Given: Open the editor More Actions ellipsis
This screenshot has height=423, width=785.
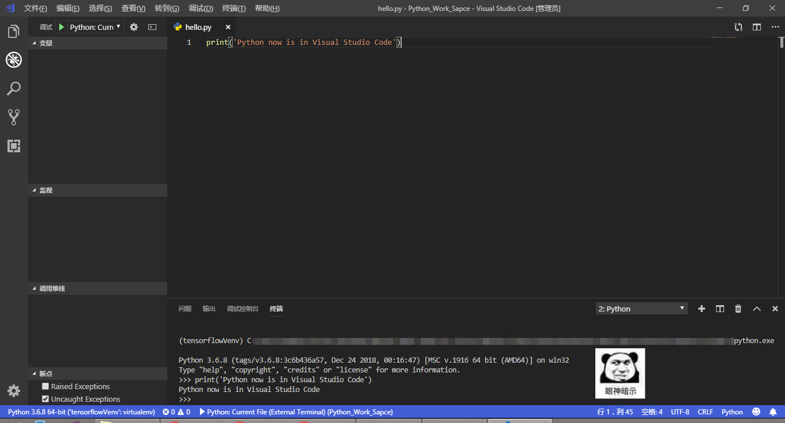Looking at the screenshot, I should [x=775, y=27].
